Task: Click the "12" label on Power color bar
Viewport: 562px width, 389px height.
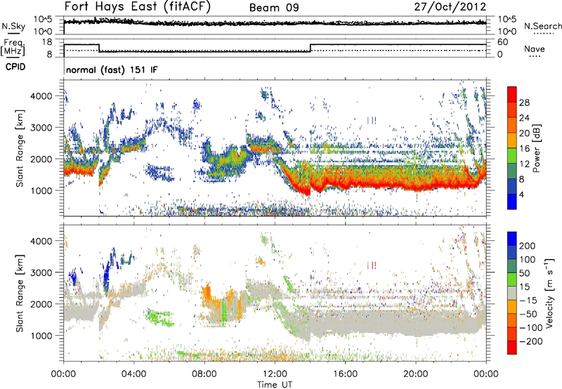Action: [524, 164]
